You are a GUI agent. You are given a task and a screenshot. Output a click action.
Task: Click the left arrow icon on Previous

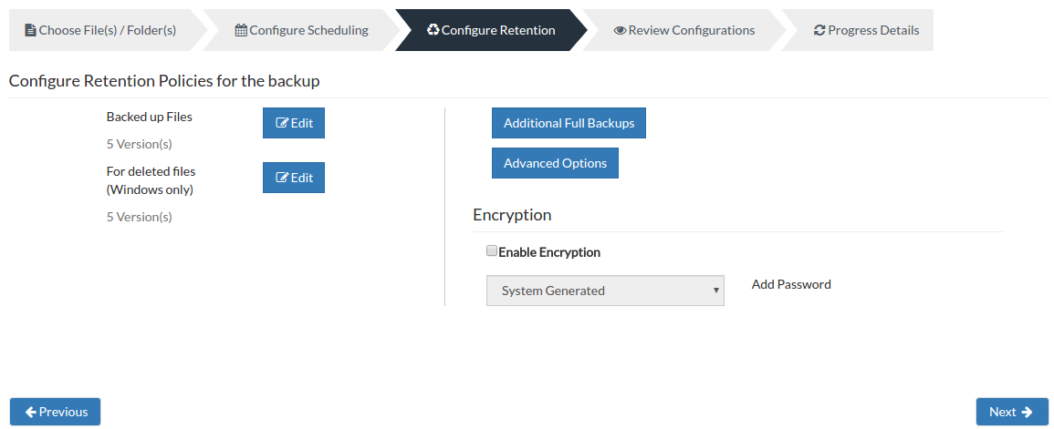pos(30,412)
